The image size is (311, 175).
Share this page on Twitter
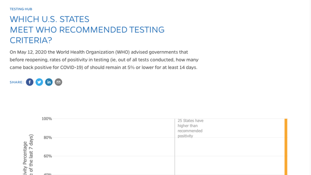tap(39, 82)
